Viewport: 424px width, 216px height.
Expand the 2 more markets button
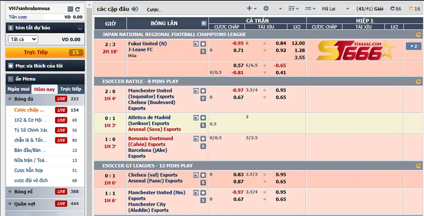click(413, 46)
